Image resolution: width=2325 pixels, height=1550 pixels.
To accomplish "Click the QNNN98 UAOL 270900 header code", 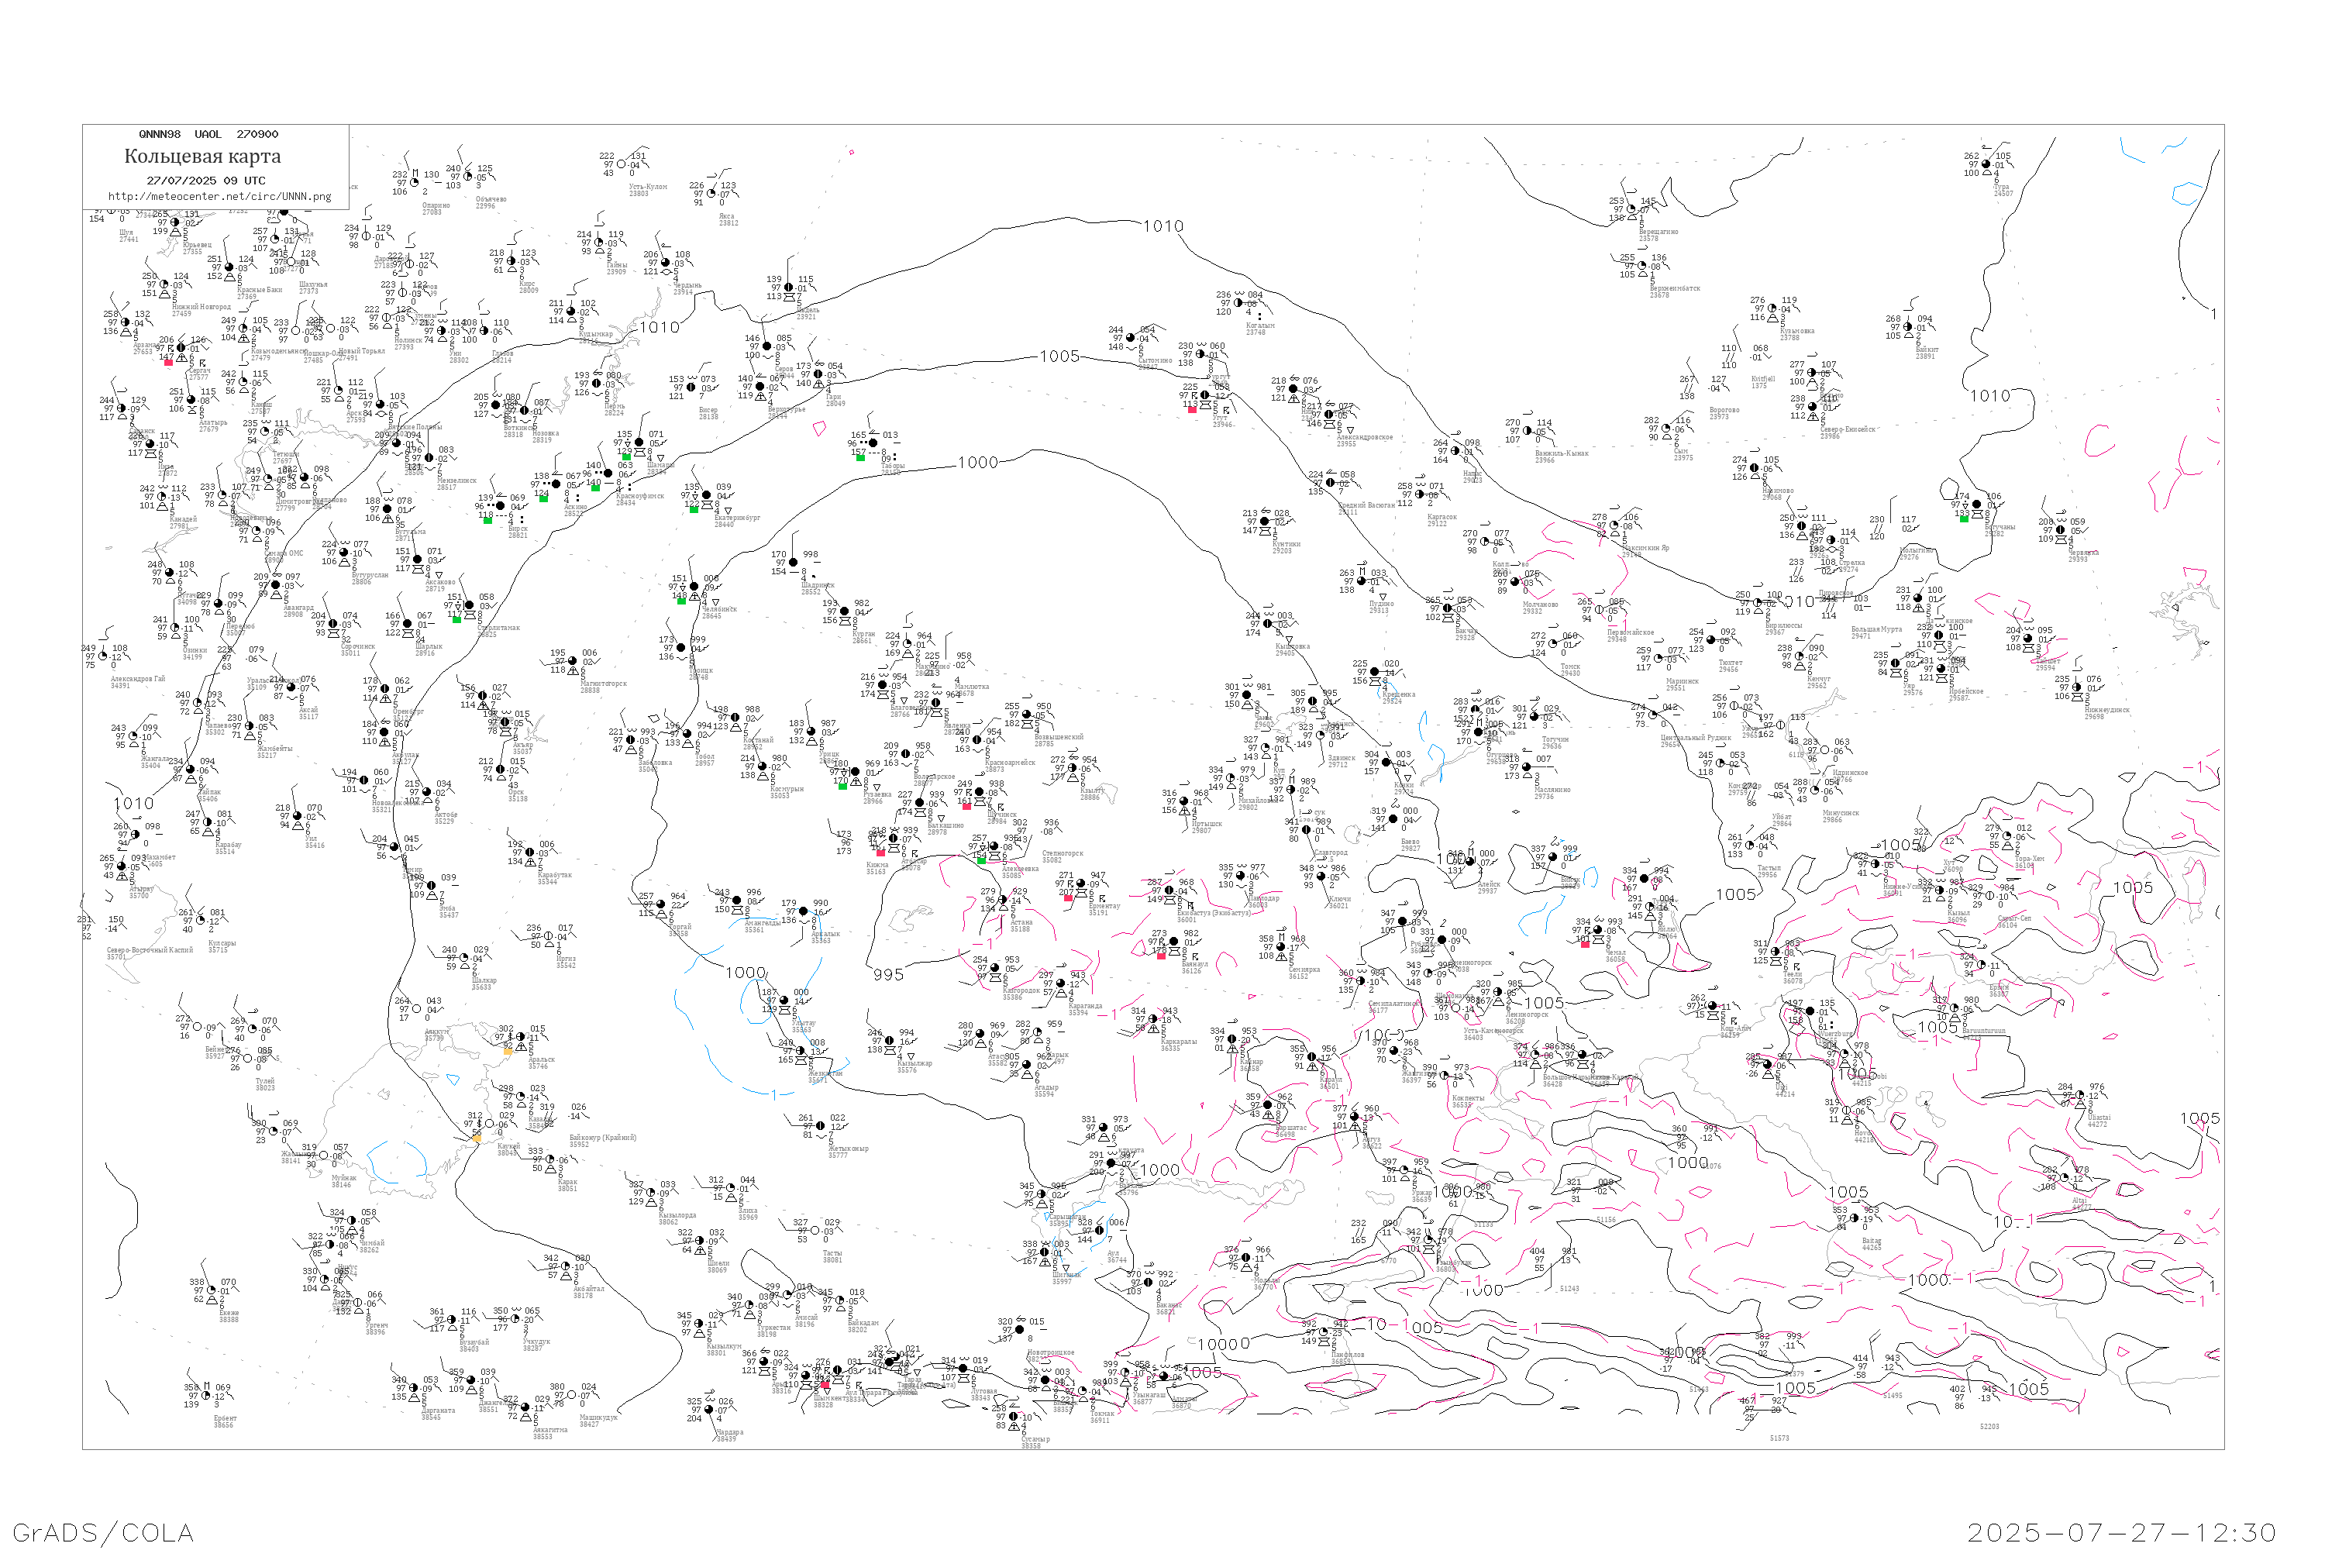I will (x=208, y=134).
